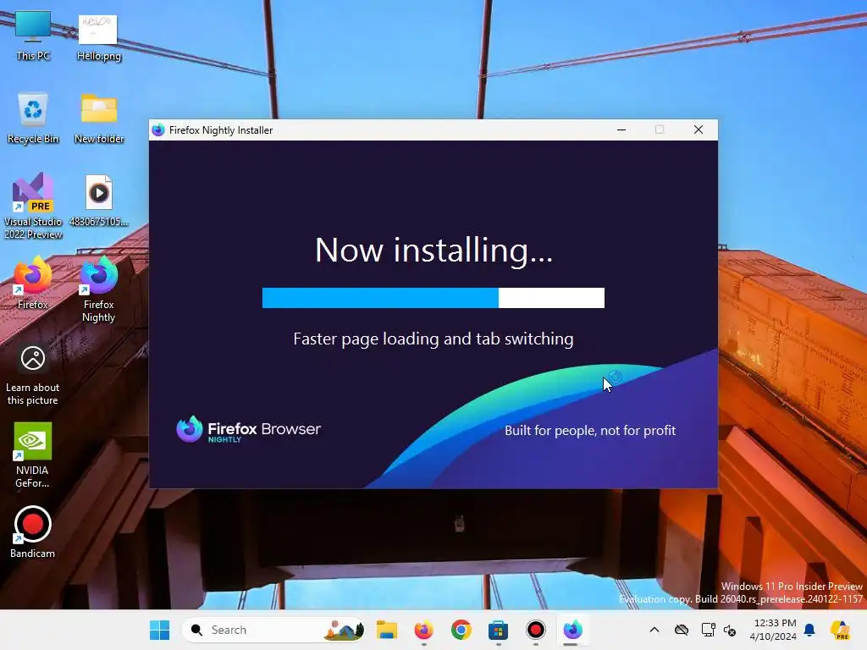
Task: Select Firefox Nightly Installer taskbar icon
Action: pos(572,630)
